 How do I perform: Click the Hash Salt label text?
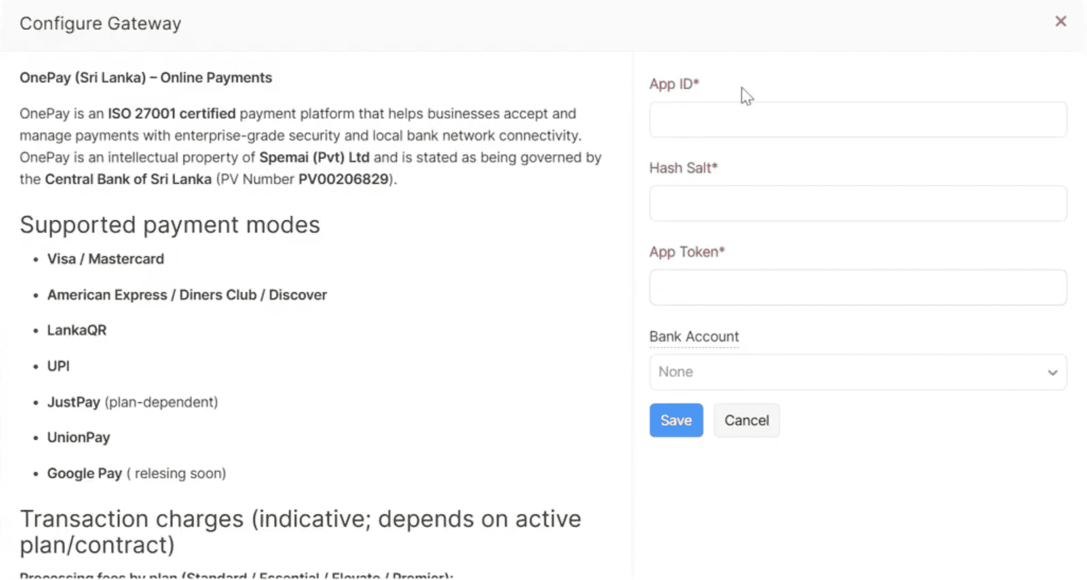click(683, 168)
